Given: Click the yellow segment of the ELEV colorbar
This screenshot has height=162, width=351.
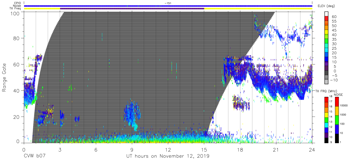Looking at the screenshot, I should (327, 32).
